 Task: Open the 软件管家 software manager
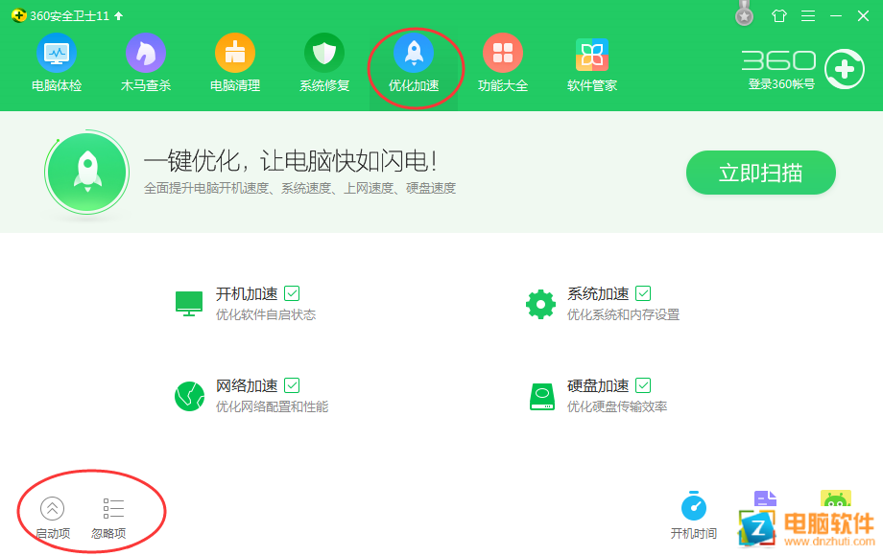click(592, 63)
